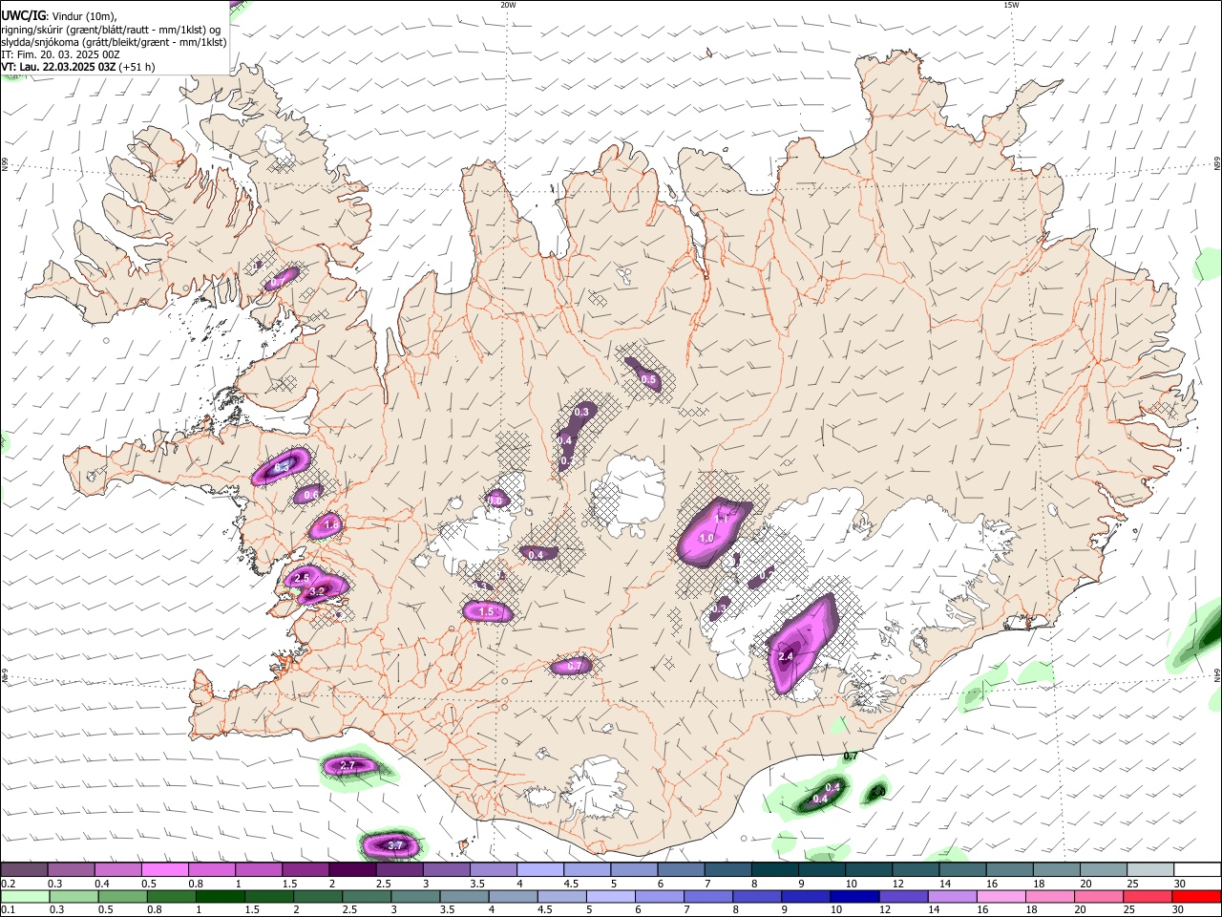
Task: Click the "0.2" label on the snow scale
Action: pyautogui.click(x=8, y=884)
